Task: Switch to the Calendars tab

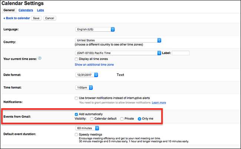Action: click(x=26, y=10)
